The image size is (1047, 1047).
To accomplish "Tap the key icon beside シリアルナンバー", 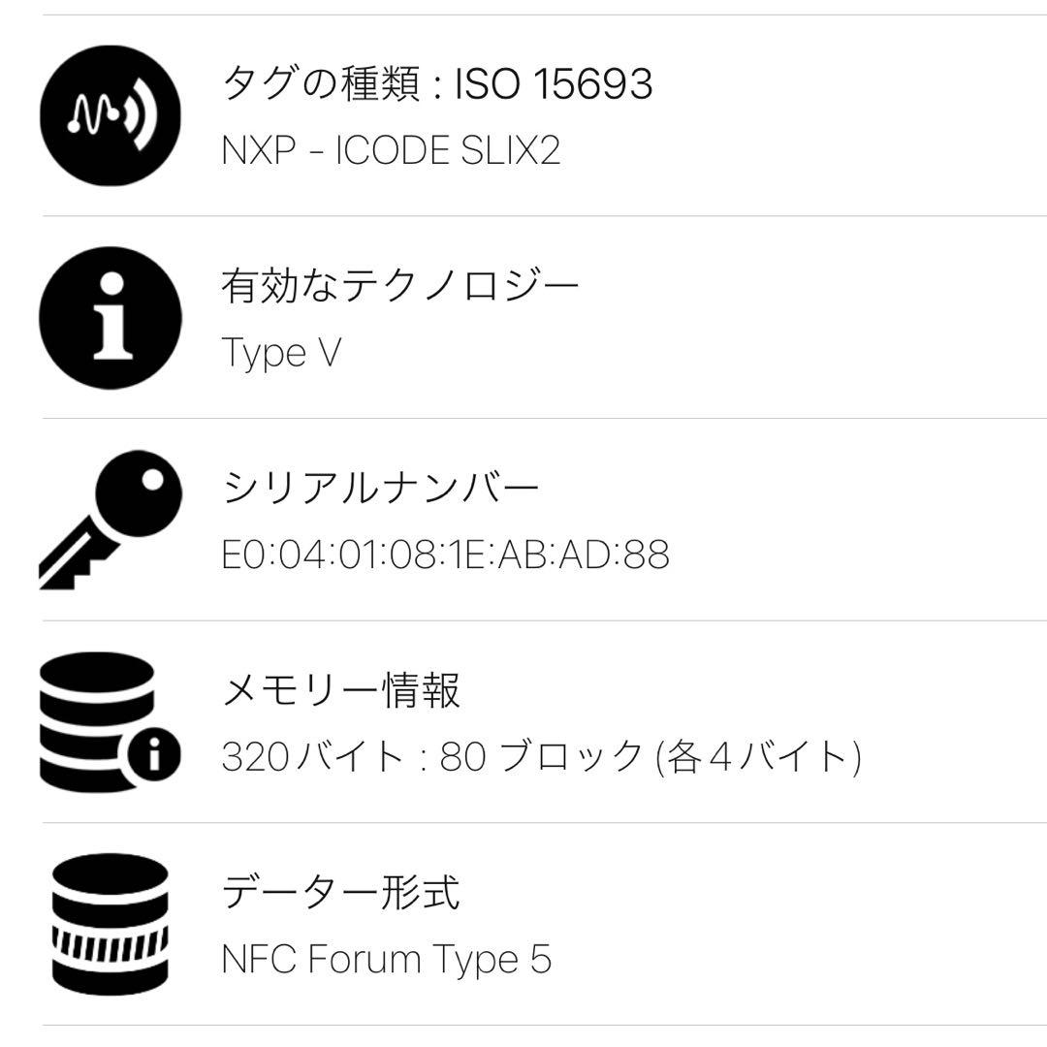I will click(x=111, y=519).
